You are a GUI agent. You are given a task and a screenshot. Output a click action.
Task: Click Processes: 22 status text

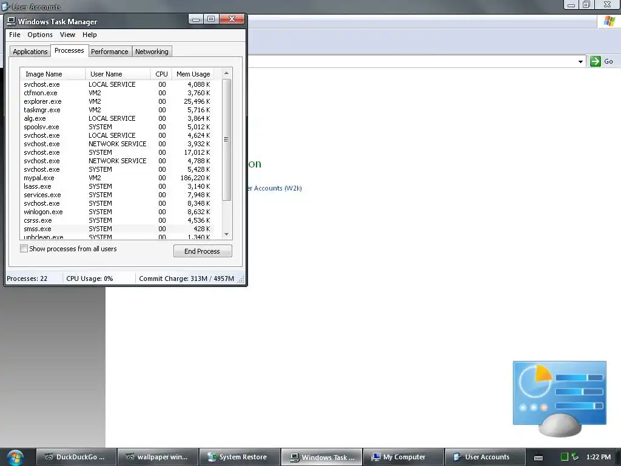[x=27, y=279]
